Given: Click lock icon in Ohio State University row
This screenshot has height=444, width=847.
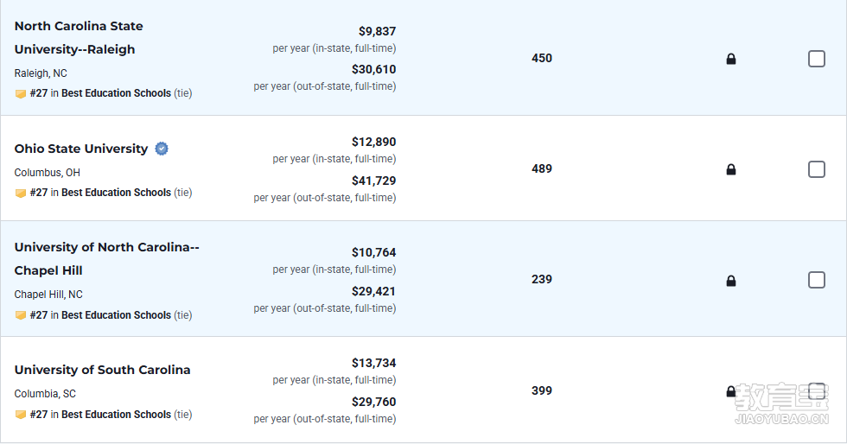Looking at the screenshot, I should tap(731, 169).
